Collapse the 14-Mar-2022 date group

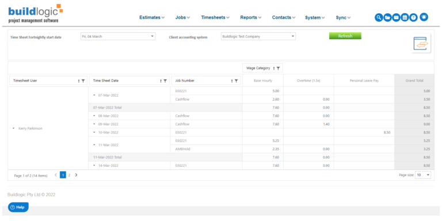(94, 166)
